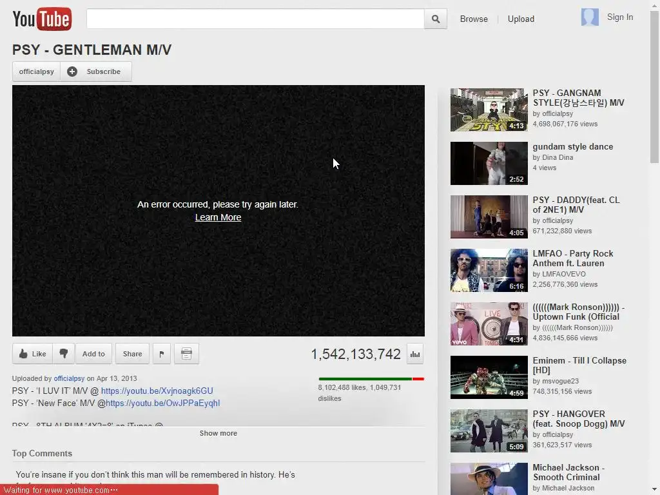Click the 1,542,133,742 view count

356,354
